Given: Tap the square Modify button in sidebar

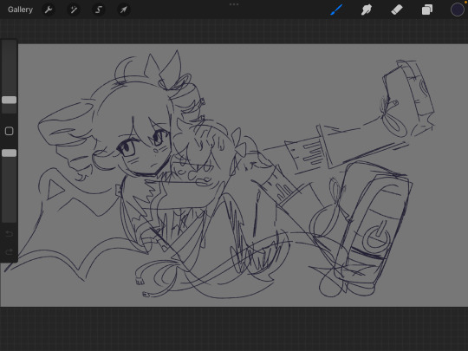Looking at the screenshot, I should 9,131.
